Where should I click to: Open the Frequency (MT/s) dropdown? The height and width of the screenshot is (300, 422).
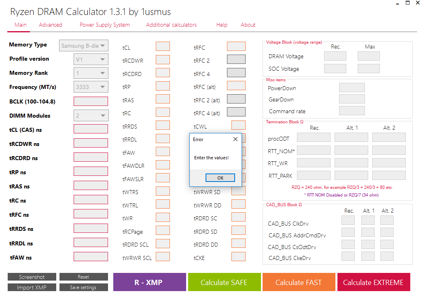(91, 87)
